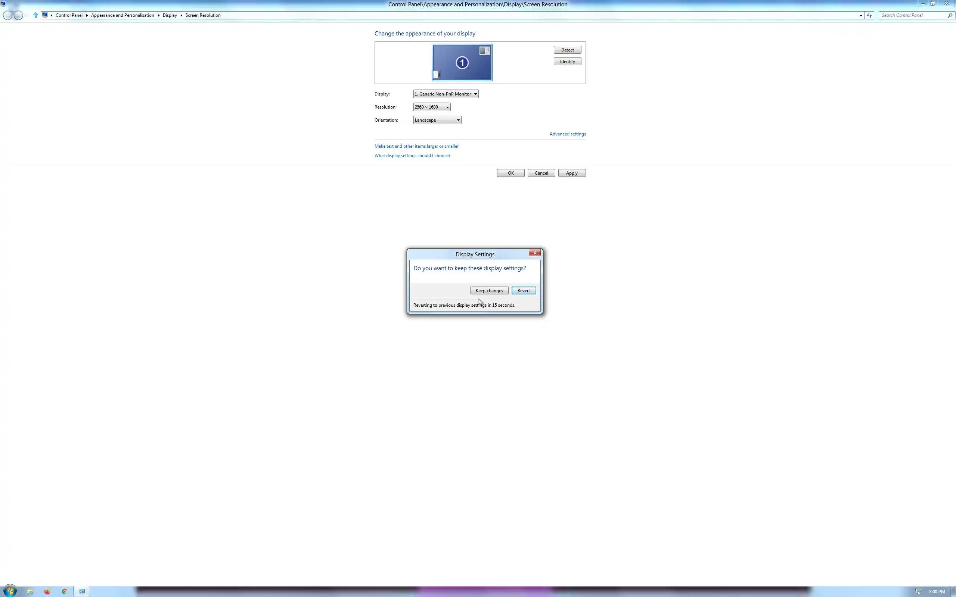The height and width of the screenshot is (597, 956).
Task: Launch Chrome from the taskbar
Action: (64, 591)
